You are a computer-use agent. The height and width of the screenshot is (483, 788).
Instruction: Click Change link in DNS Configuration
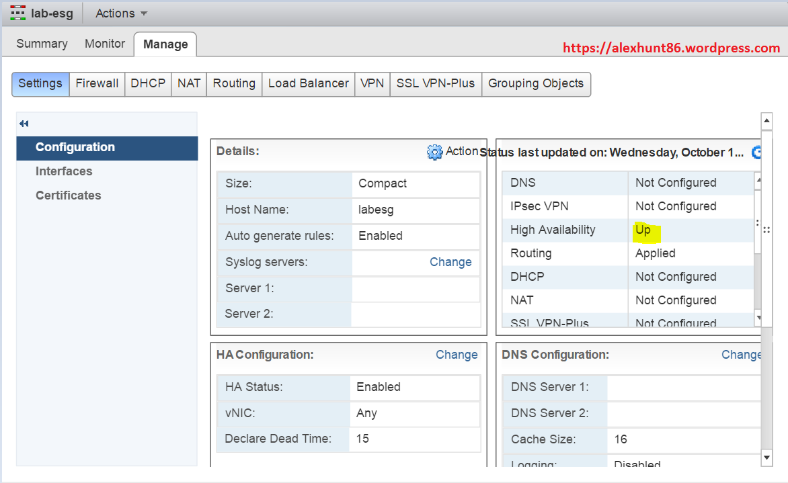tap(741, 355)
